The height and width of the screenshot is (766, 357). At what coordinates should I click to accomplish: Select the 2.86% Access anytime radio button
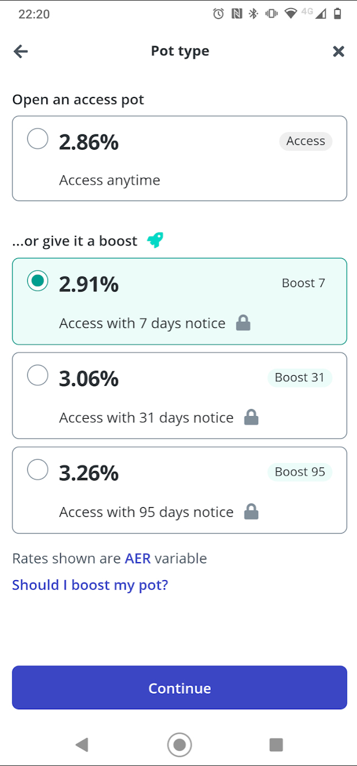(x=37, y=139)
